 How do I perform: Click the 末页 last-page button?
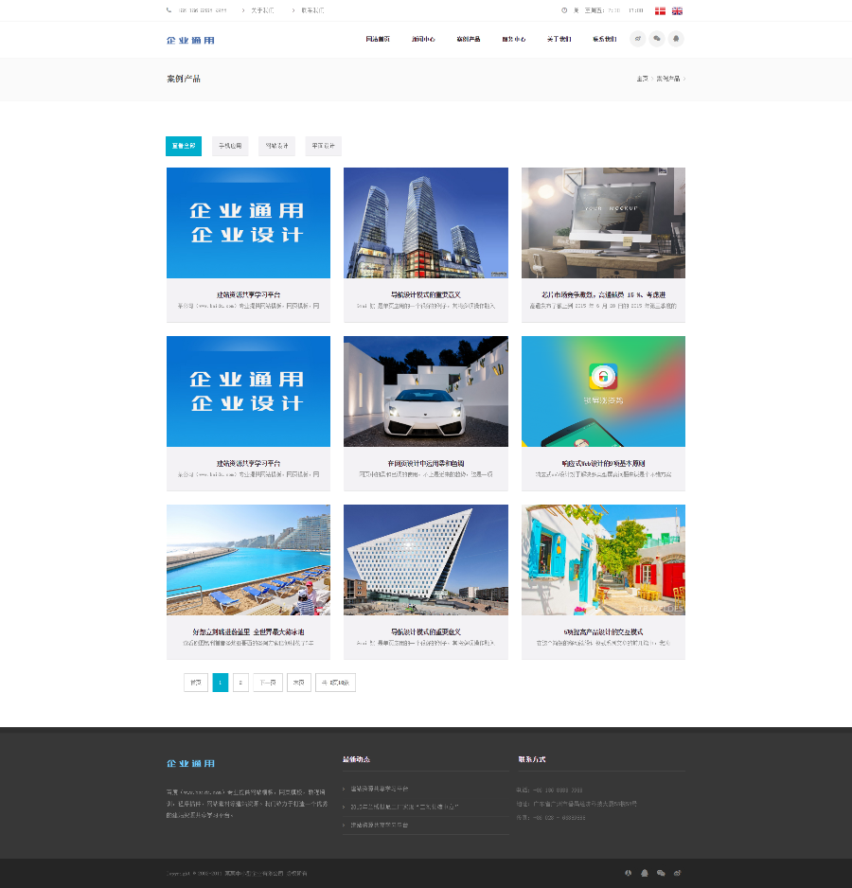coord(298,682)
